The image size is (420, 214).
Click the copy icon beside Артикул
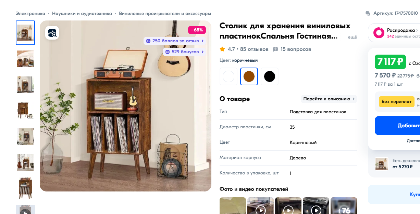pyautogui.click(x=368, y=13)
